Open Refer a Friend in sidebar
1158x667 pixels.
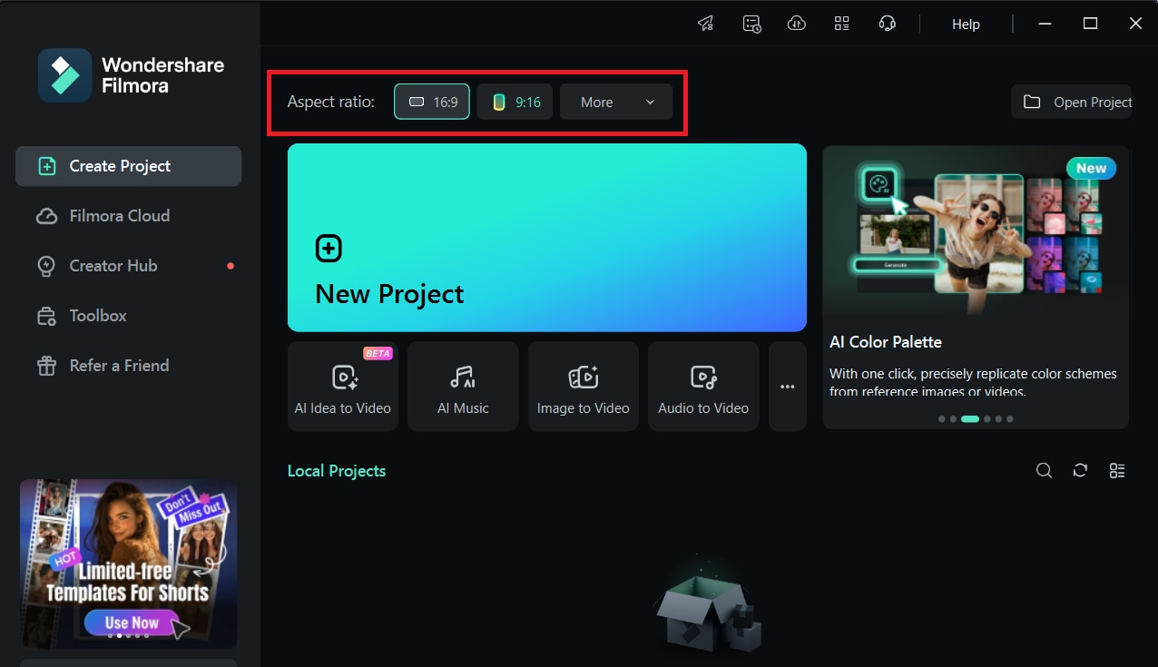click(x=129, y=366)
